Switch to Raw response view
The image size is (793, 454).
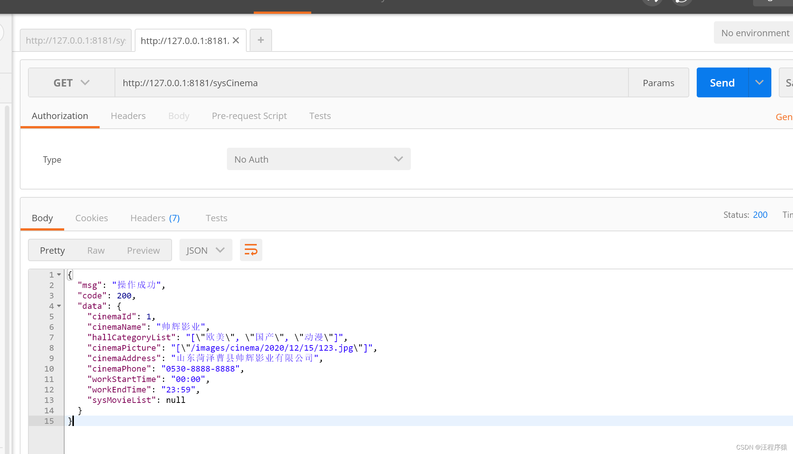coord(96,250)
